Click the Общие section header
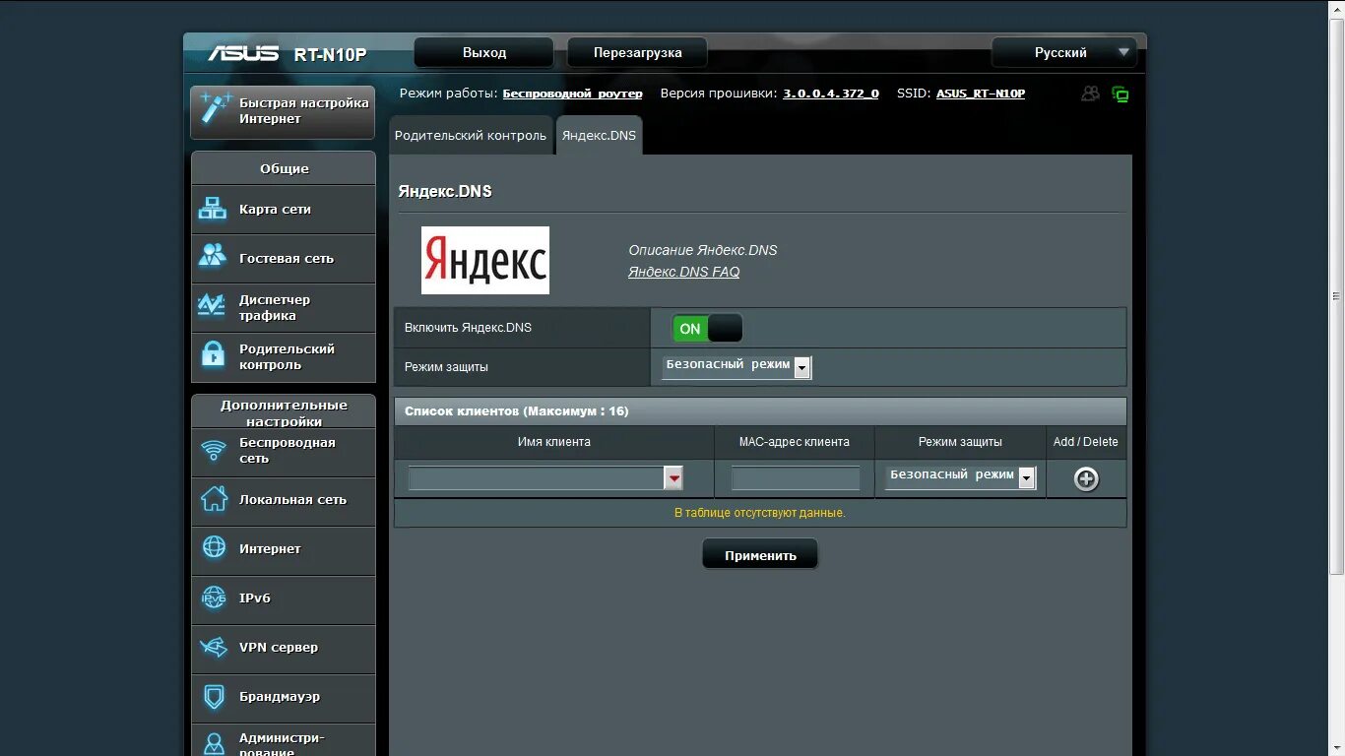Screen dimensions: 1345x756 point(284,168)
